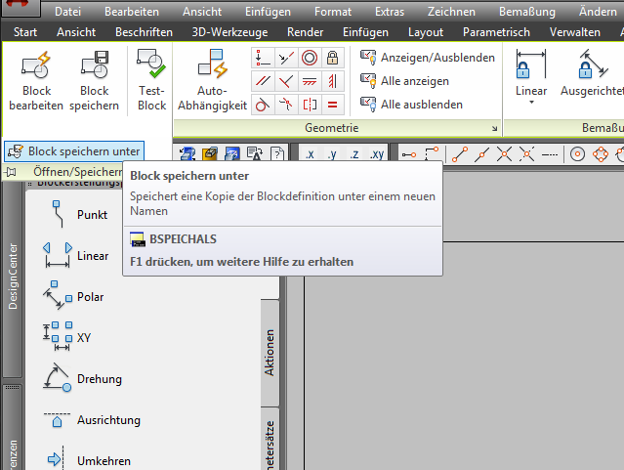
Task: Click Block speichern unter
Action: [74, 151]
